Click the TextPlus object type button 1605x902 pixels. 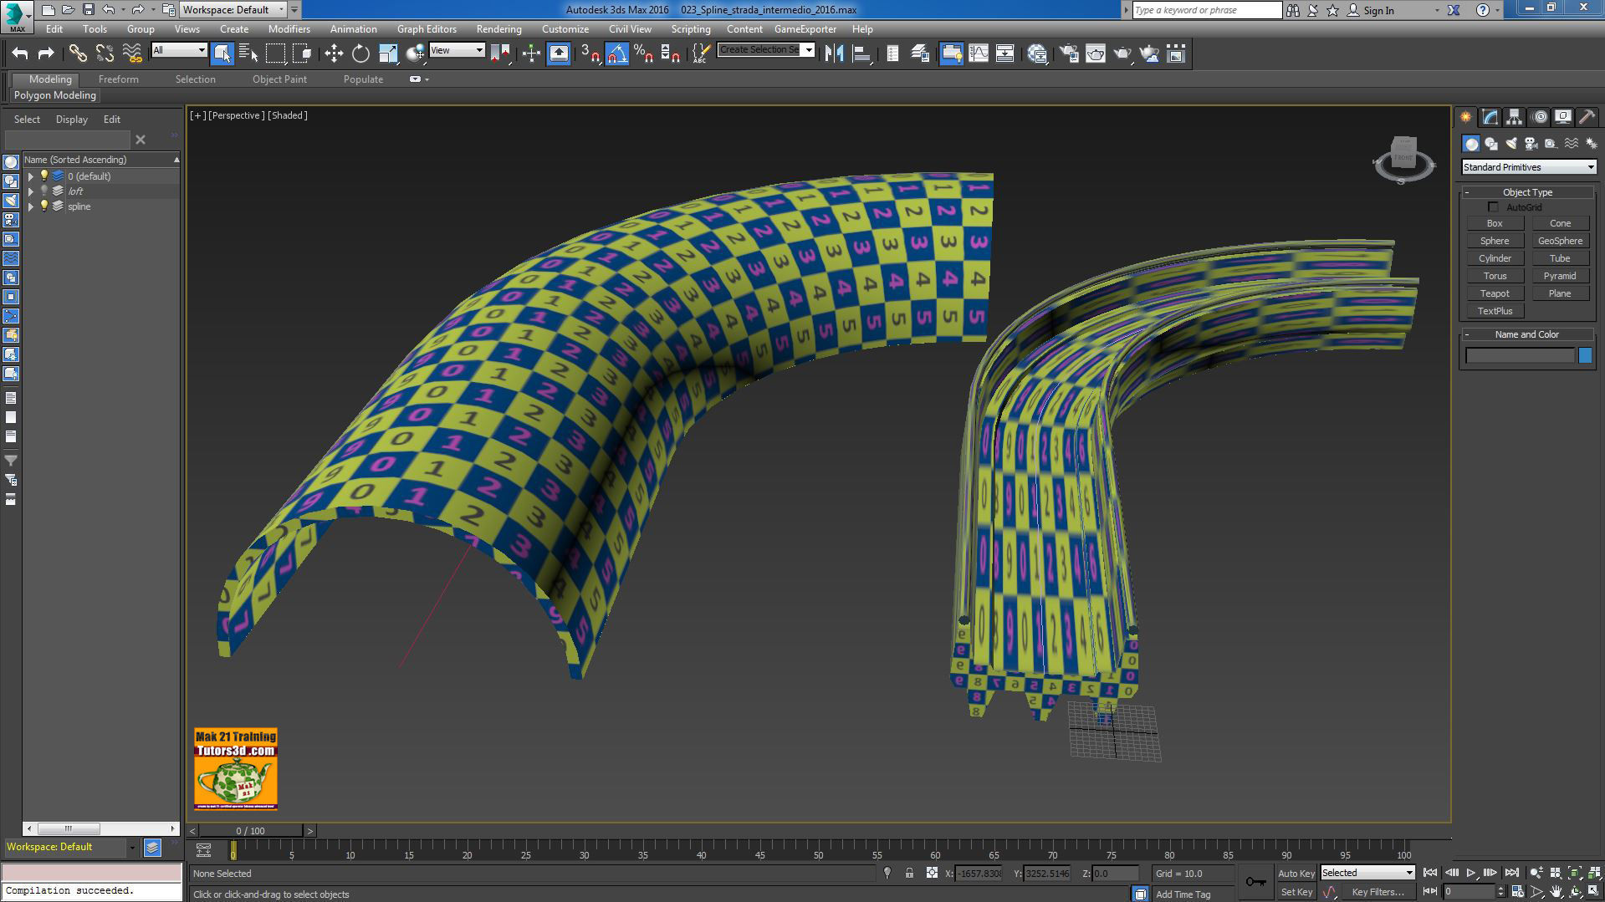[1495, 311]
